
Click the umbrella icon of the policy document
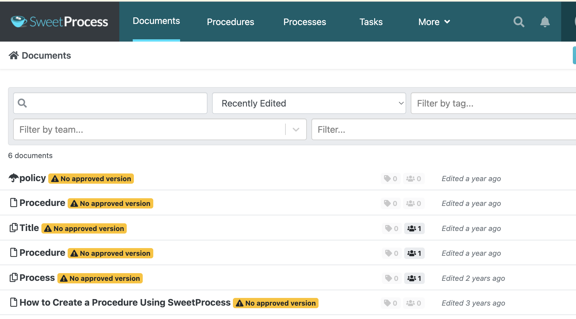13,178
